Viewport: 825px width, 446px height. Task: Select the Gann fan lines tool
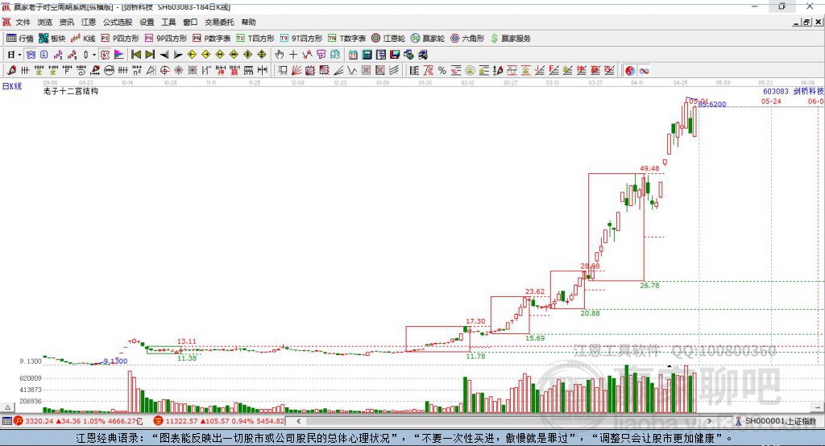click(296, 71)
